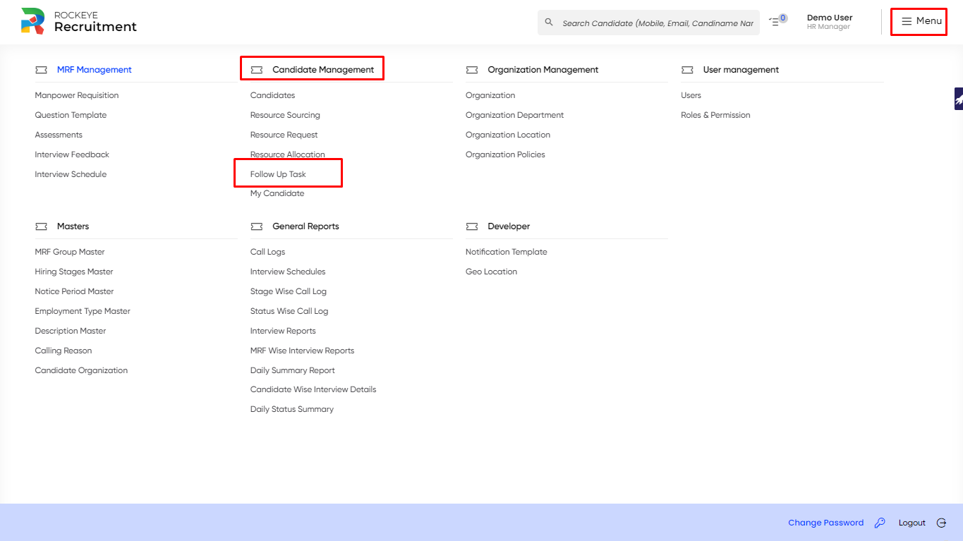Open Calling Reason
This screenshot has height=541, width=963.
(63, 351)
